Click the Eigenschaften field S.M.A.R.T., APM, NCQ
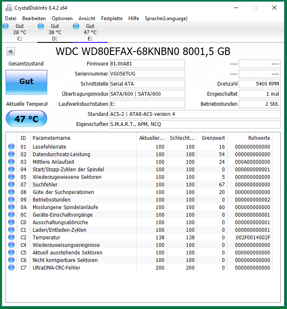The height and width of the screenshot is (309, 287). coord(195,124)
